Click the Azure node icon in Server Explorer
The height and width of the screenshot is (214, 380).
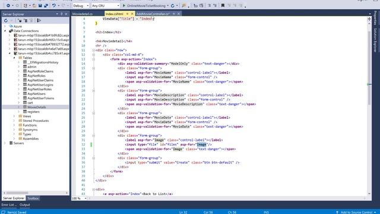pyautogui.click(x=11, y=26)
